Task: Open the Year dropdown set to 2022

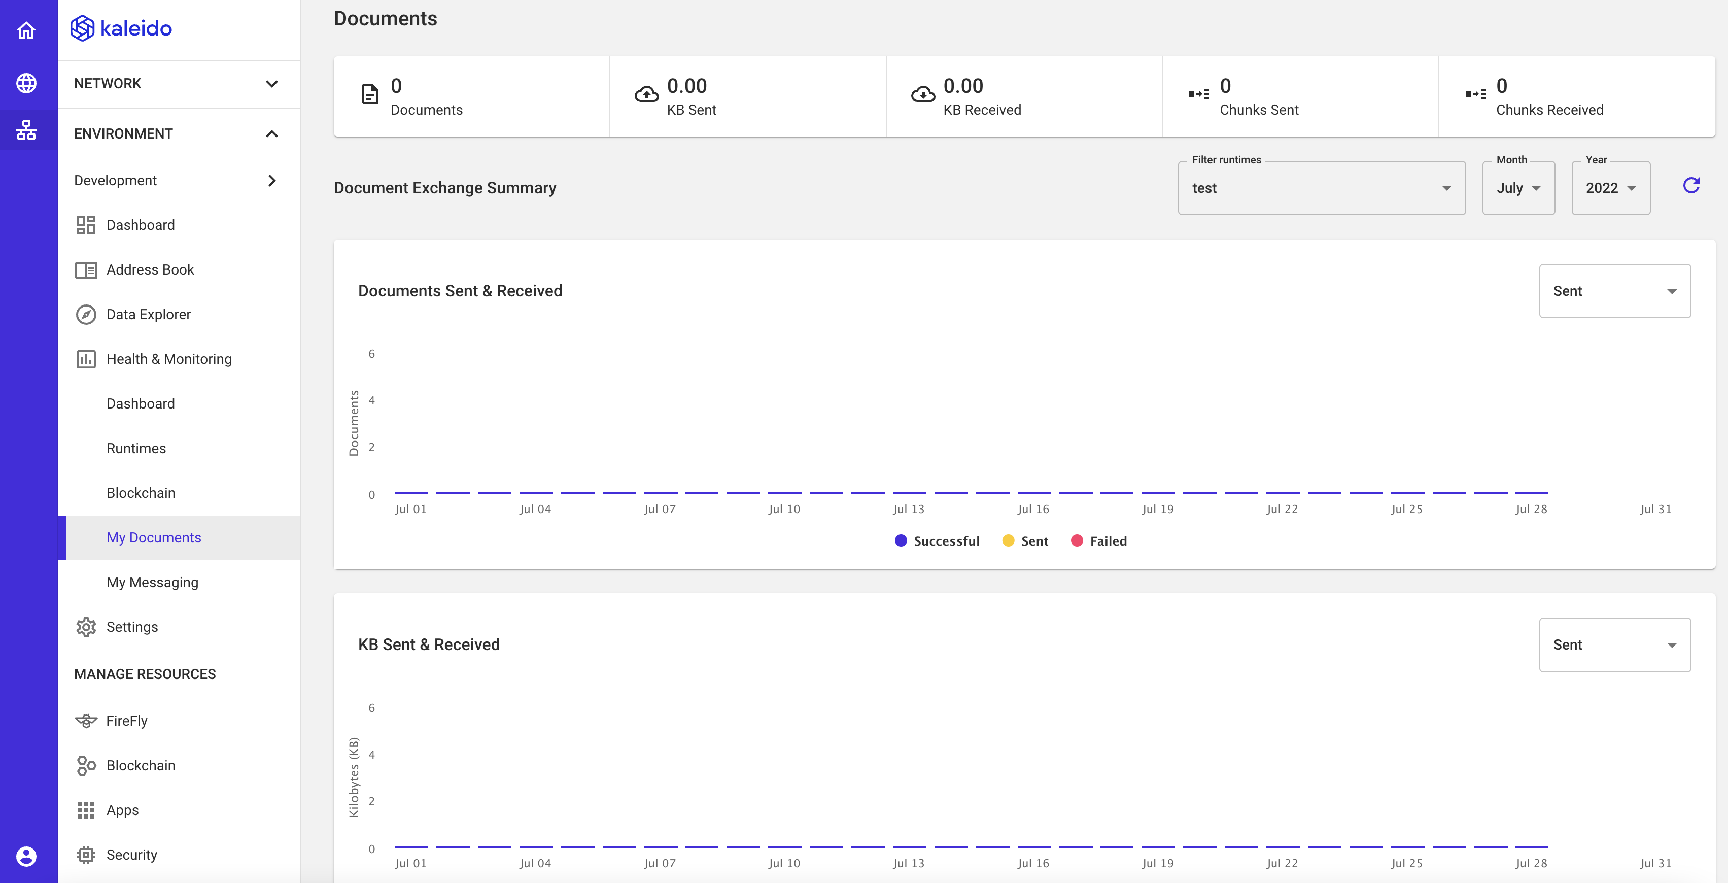Action: 1611,188
